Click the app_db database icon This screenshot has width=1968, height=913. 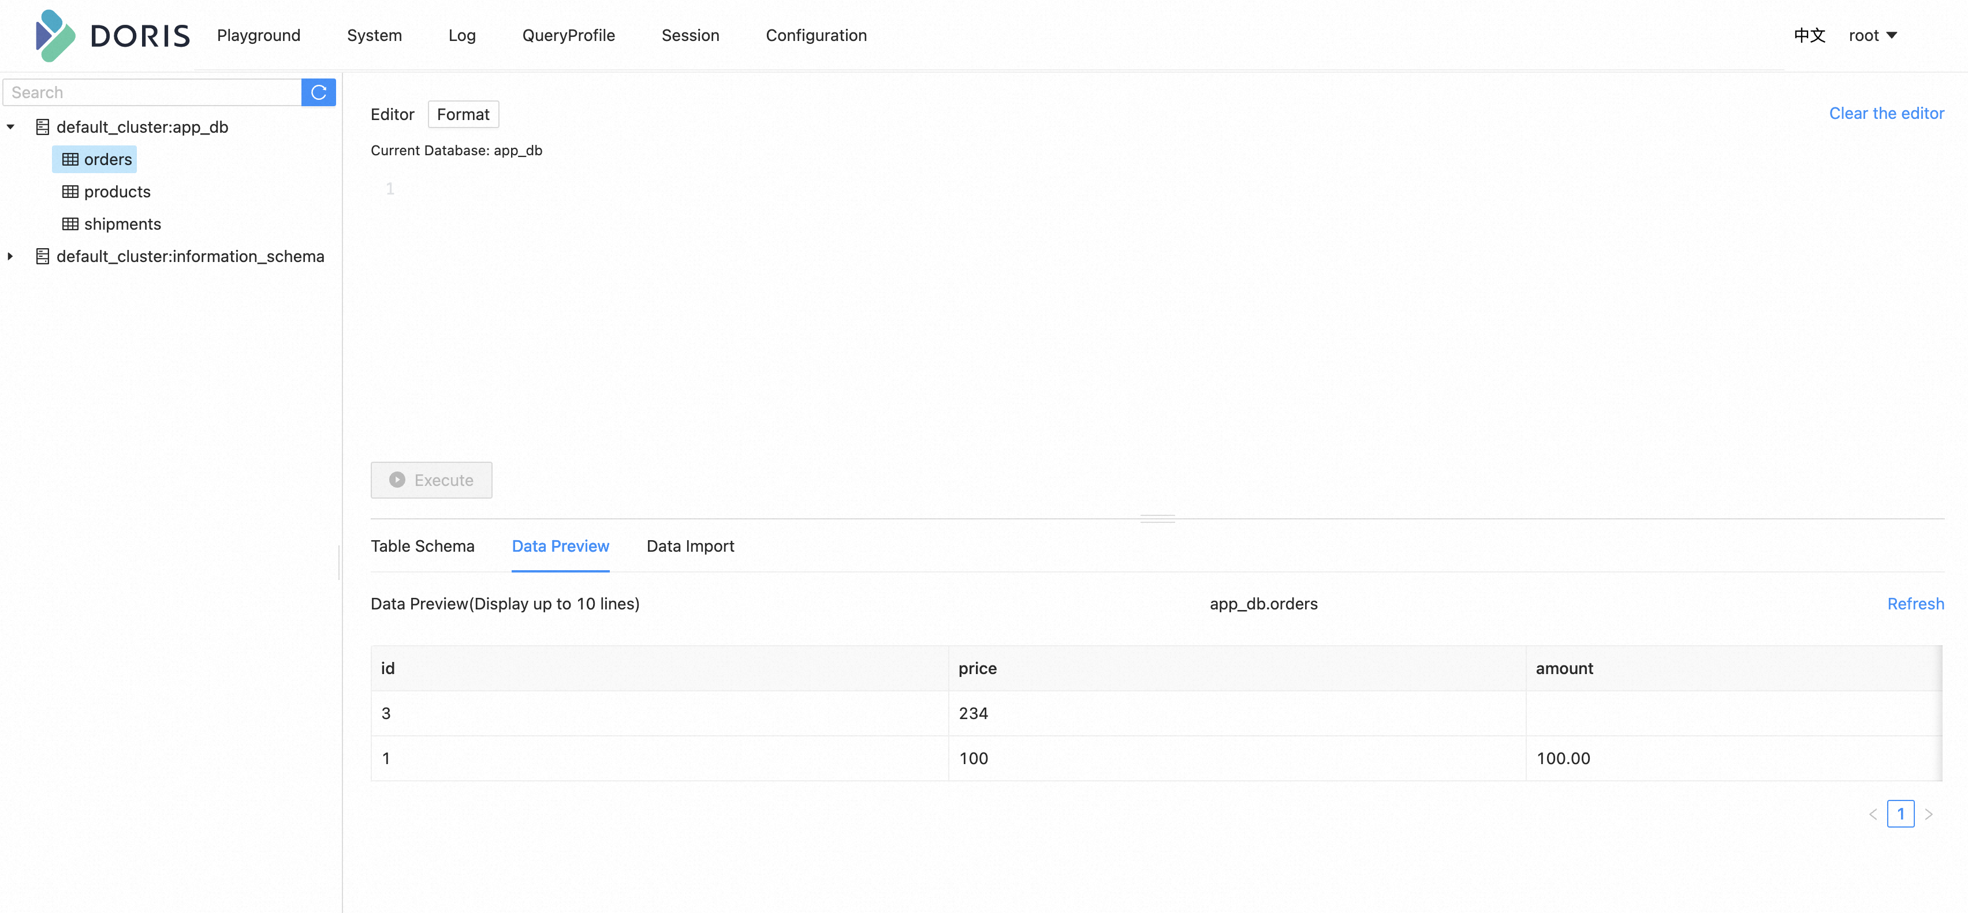tap(43, 127)
